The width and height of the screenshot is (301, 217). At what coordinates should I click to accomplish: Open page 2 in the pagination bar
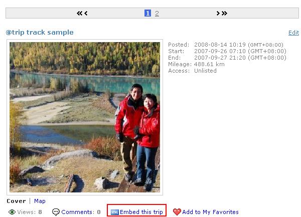click(157, 13)
